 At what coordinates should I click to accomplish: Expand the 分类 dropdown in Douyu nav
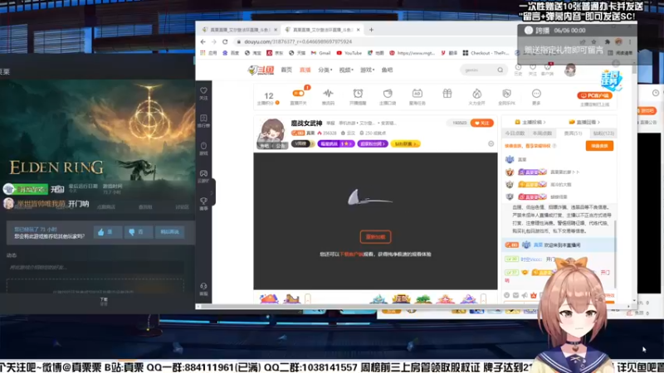[325, 70]
